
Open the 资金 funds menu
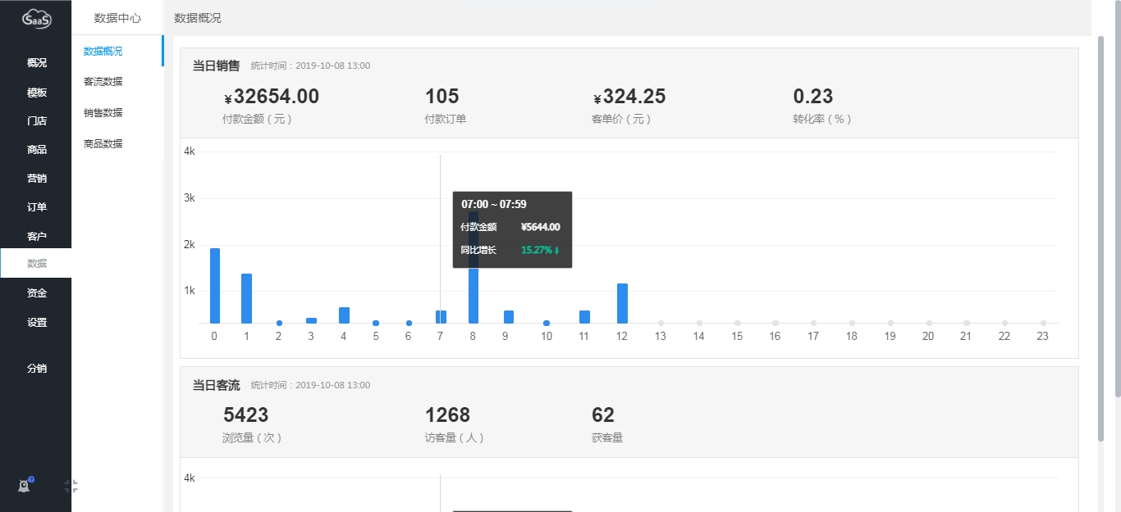[x=36, y=293]
